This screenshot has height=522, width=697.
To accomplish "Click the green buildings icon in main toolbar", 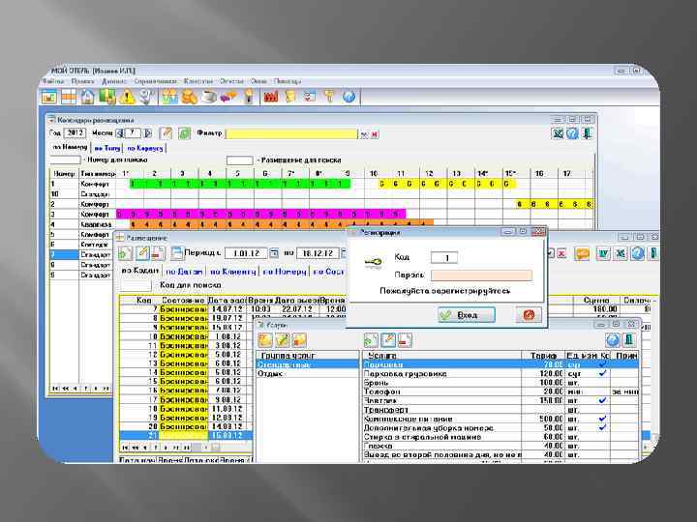I will [x=107, y=97].
